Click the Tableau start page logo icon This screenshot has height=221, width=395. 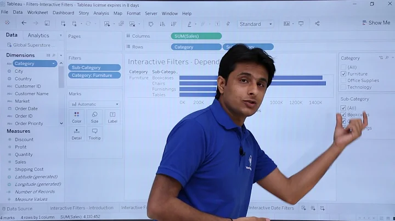pyautogui.click(x=7, y=23)
